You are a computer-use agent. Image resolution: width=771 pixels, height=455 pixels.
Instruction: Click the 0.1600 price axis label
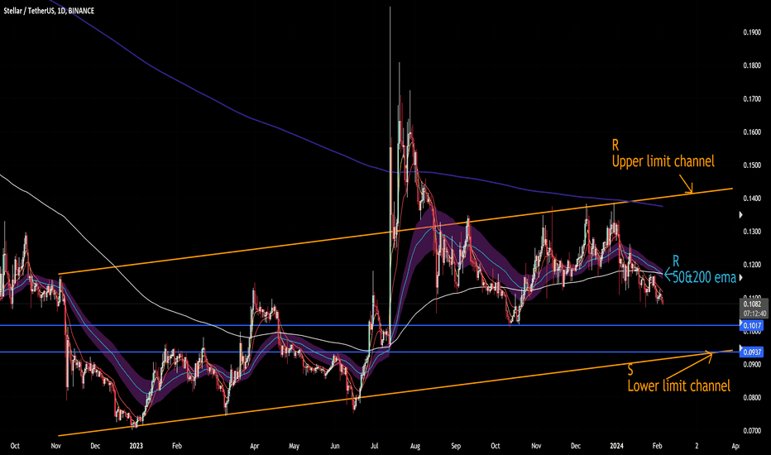click(x=752, y=132)
